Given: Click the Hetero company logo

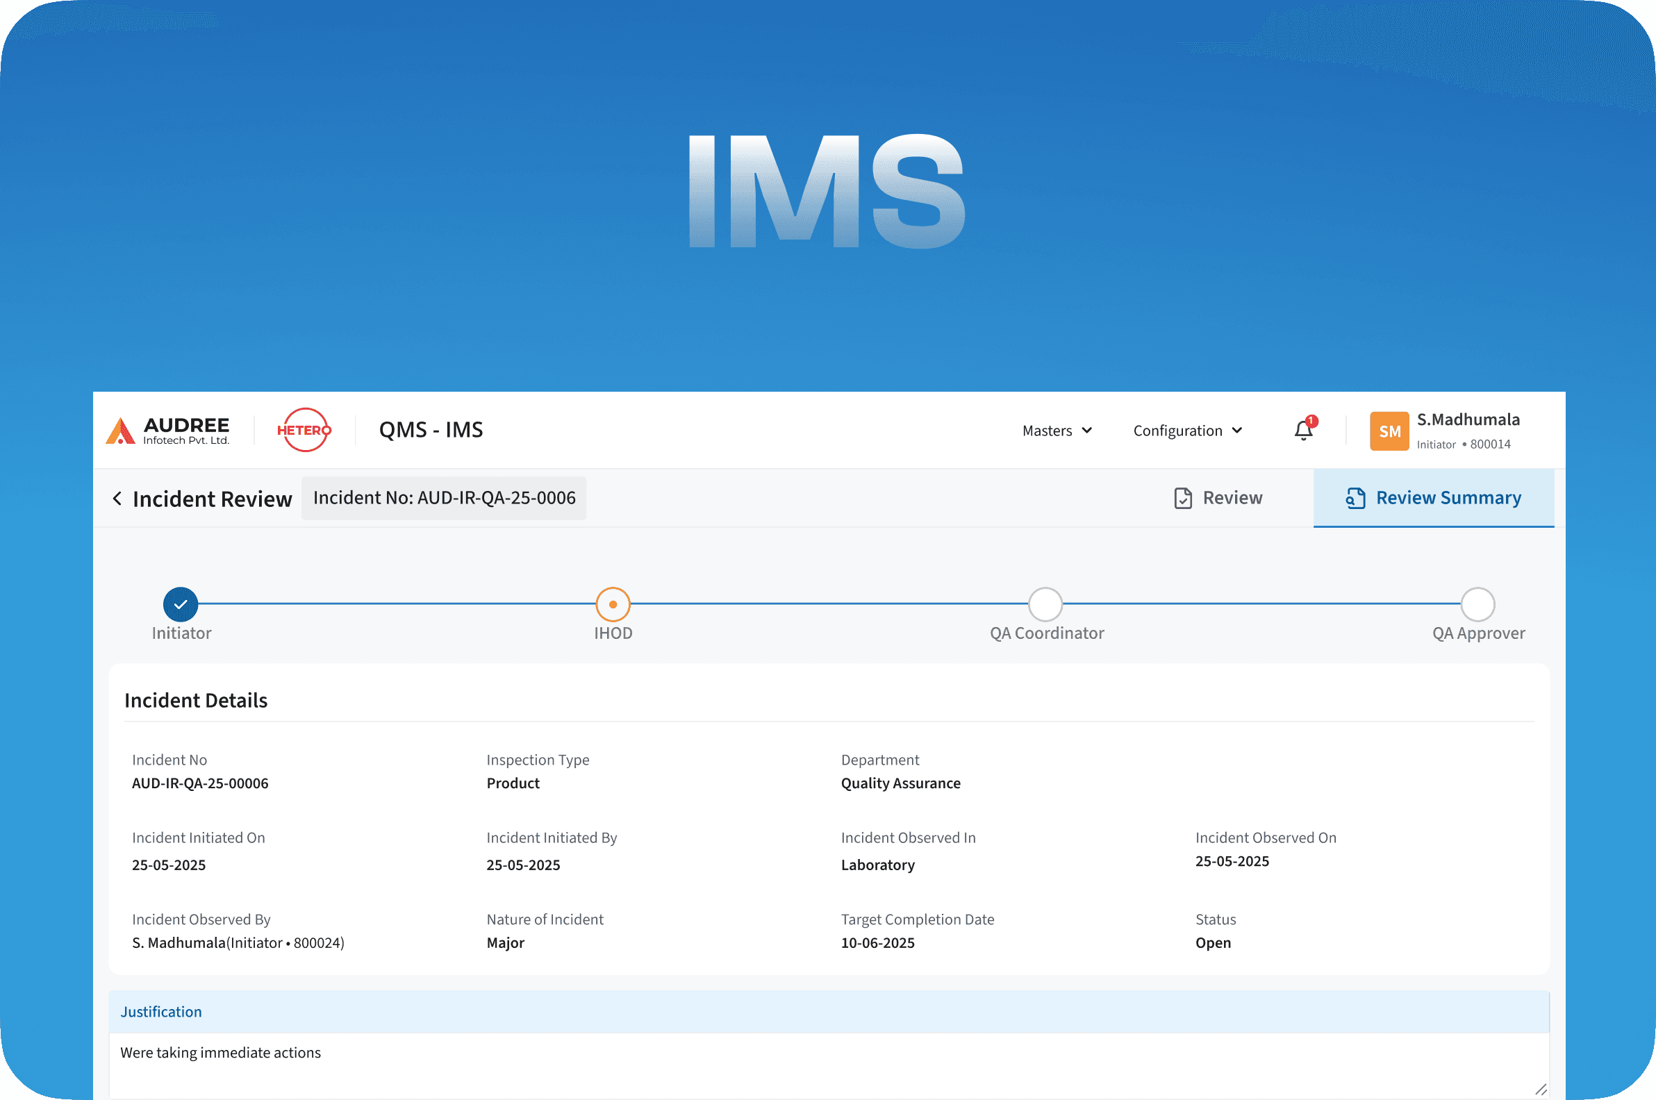Looking at the screenshot, I should click(304, 430).
